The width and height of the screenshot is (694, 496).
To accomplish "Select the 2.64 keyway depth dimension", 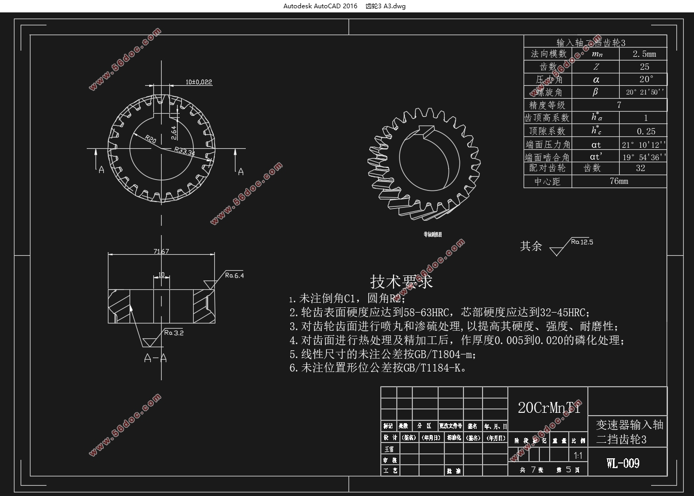I will pos(174,132).
